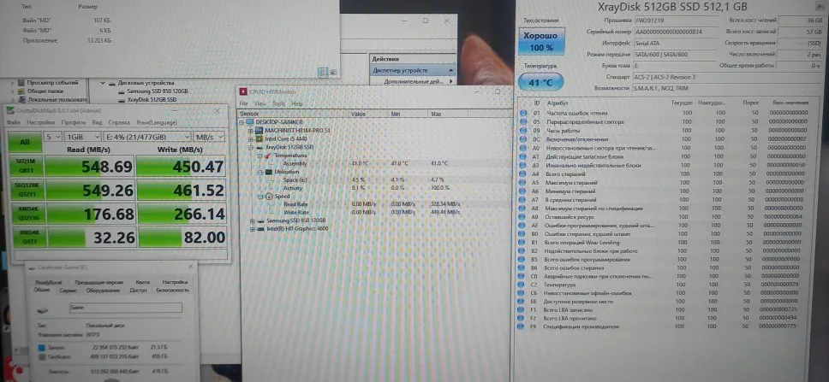Switch to Безопасность tab in properties dialog
The height and width of the screenshot is (382, 829).
click(172, 291)
